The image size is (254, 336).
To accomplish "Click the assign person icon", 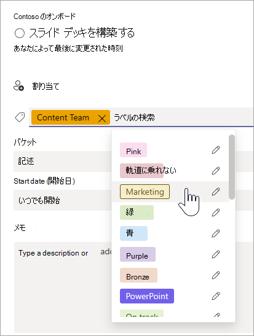I will pos(18,86).
